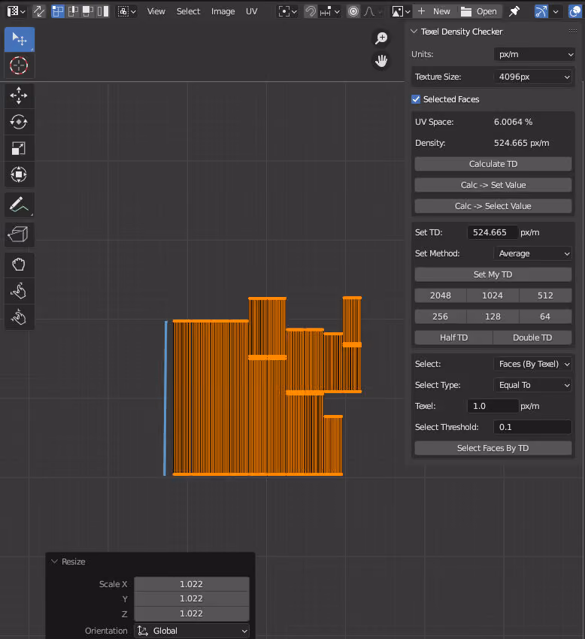Activate the 2D Cursor tool
The height and width of the screenshot is (639, 585).
(x=19, y=65)
